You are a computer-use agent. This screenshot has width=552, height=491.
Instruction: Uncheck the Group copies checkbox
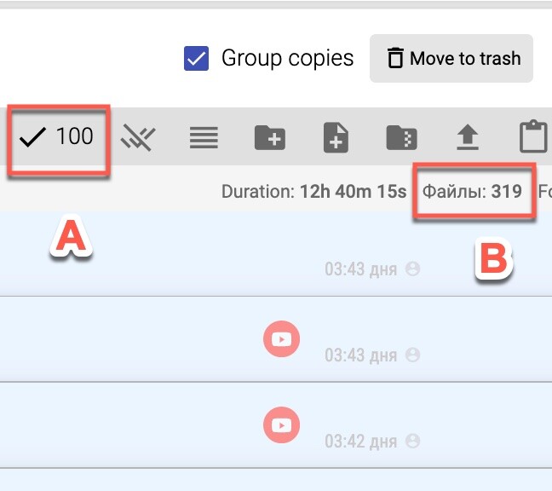(x=197, y=59)
